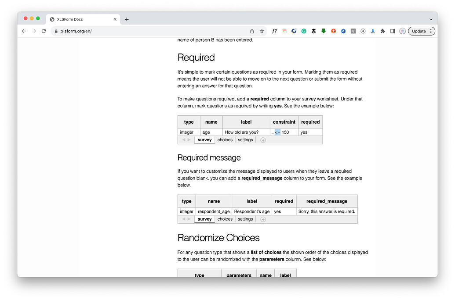Screen dimensions: 455x300
Task: Open the Grammarly extension icon
Action: coord(304,31)
